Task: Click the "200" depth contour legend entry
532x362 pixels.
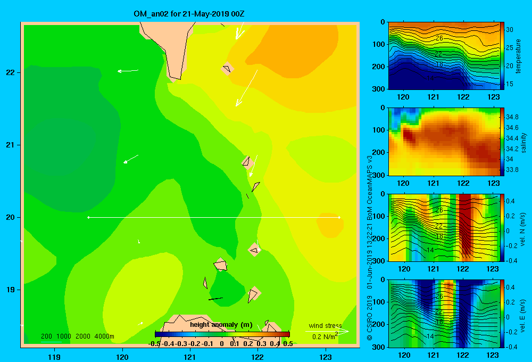Action: click(x=46, y=336)
